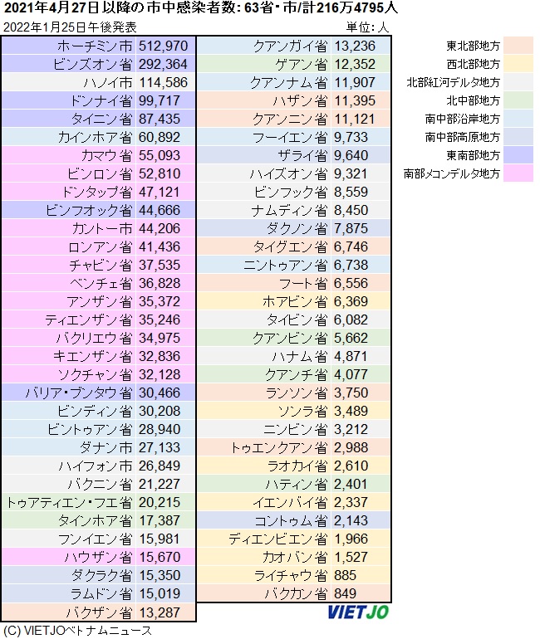Click the value 30,208
540x639 pixels.
pos(160,411)
